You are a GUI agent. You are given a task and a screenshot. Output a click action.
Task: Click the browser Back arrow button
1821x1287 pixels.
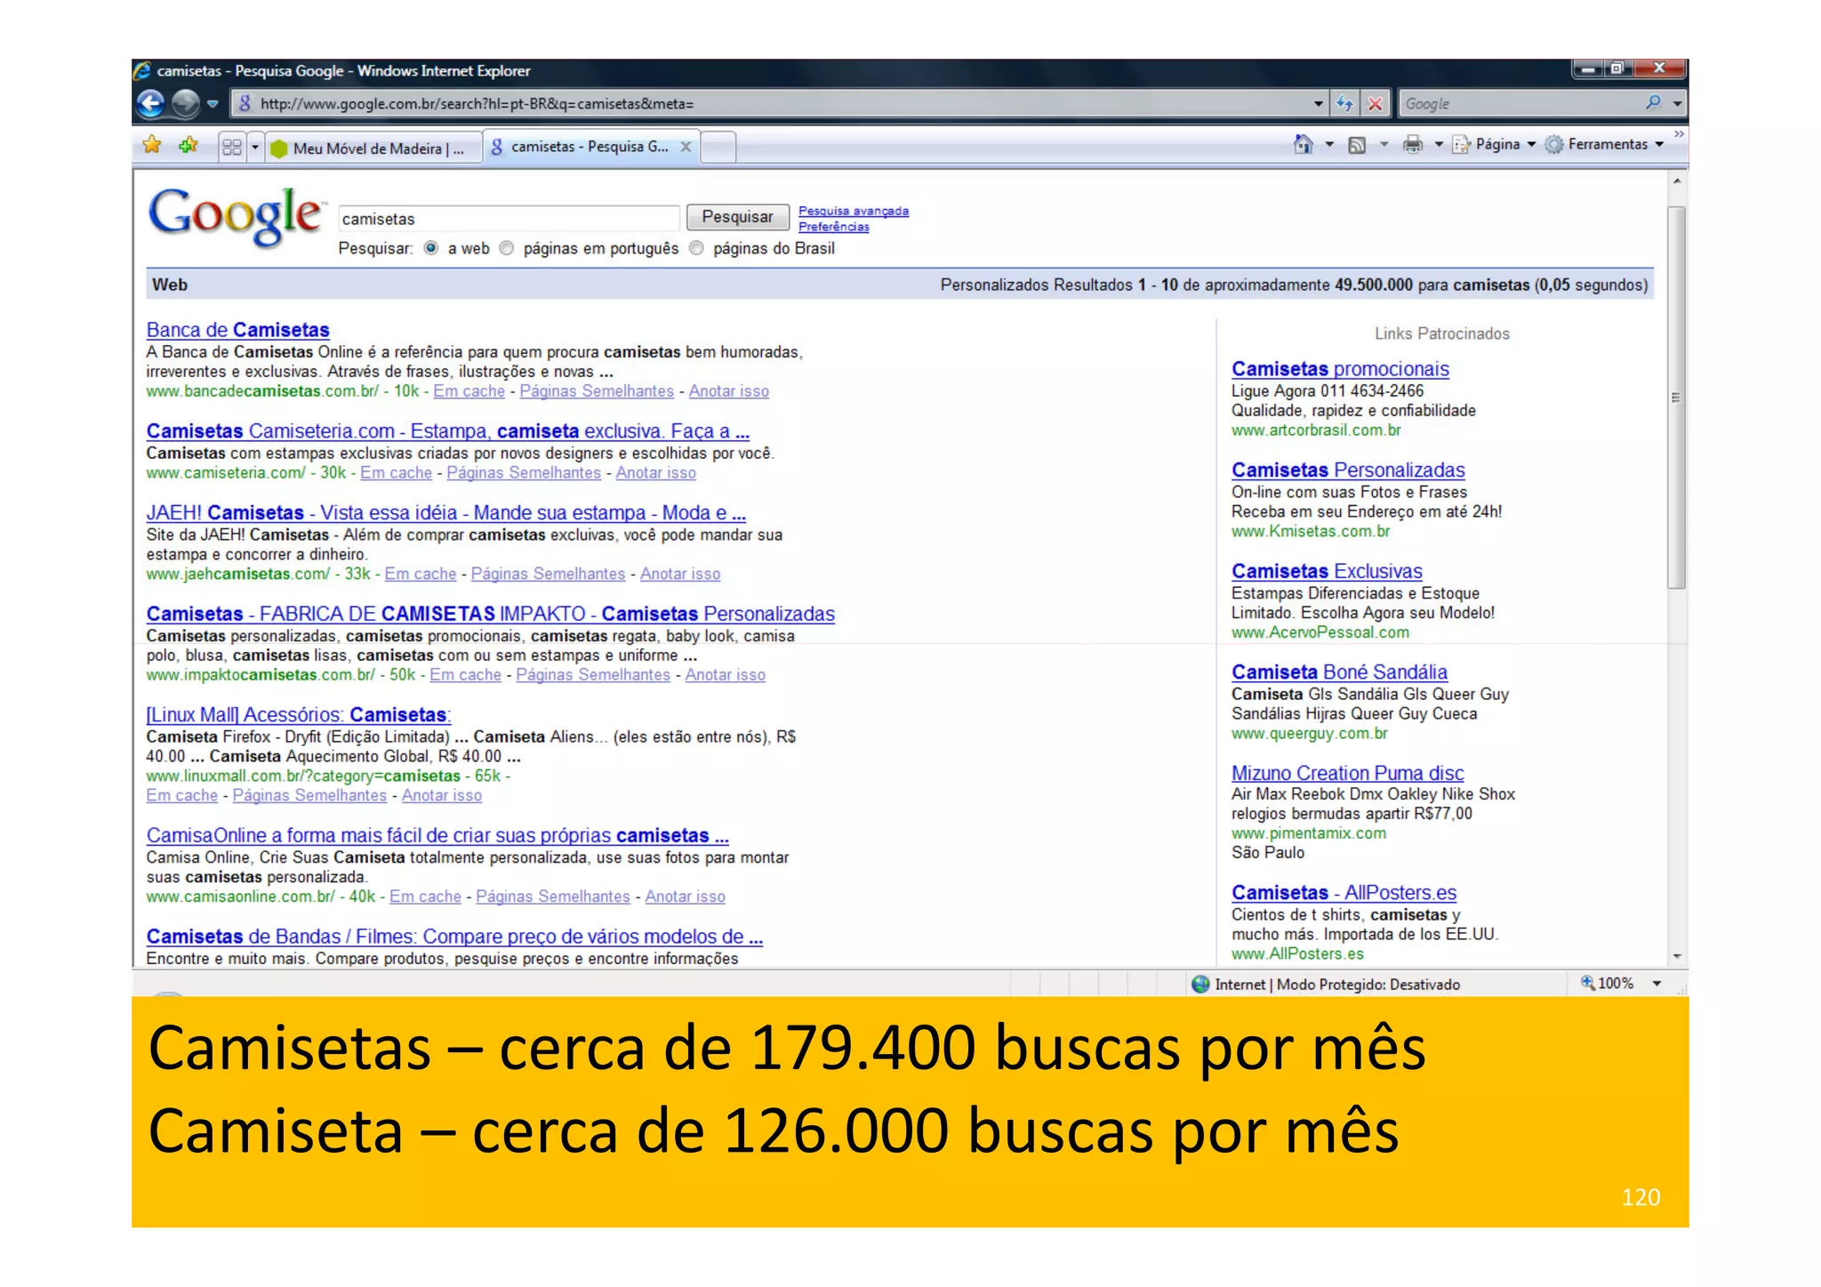151,104
